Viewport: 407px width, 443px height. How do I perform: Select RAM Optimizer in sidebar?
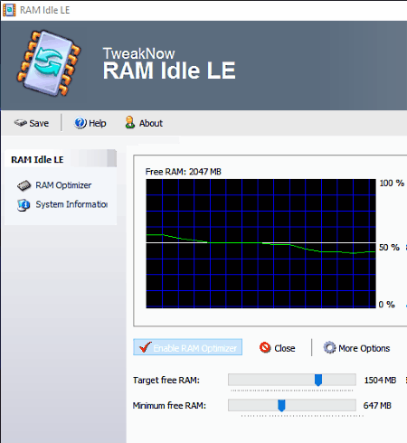click(x=63, y=185)
